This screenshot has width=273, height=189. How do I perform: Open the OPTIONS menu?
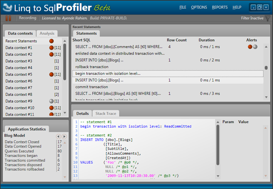[x=199, y=7]
